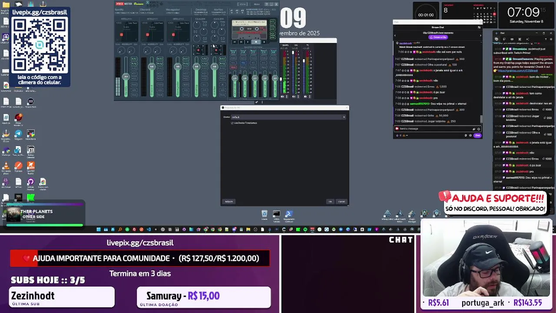Play the Voicemeeter cassette tape
This screenshot has height=313, width=556.
click(248, 42)
